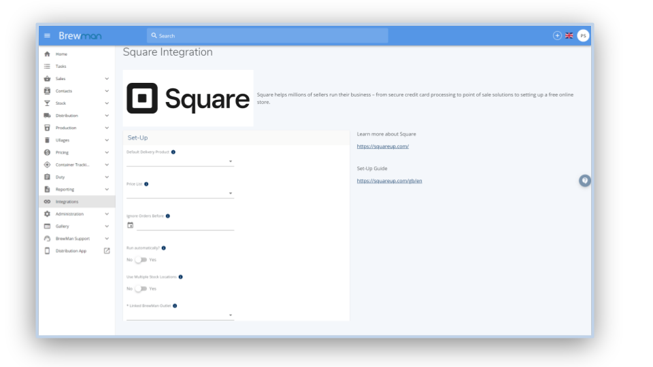
Task: Click info icon beside Ignore Orders Before
Action: pos(168,216)
